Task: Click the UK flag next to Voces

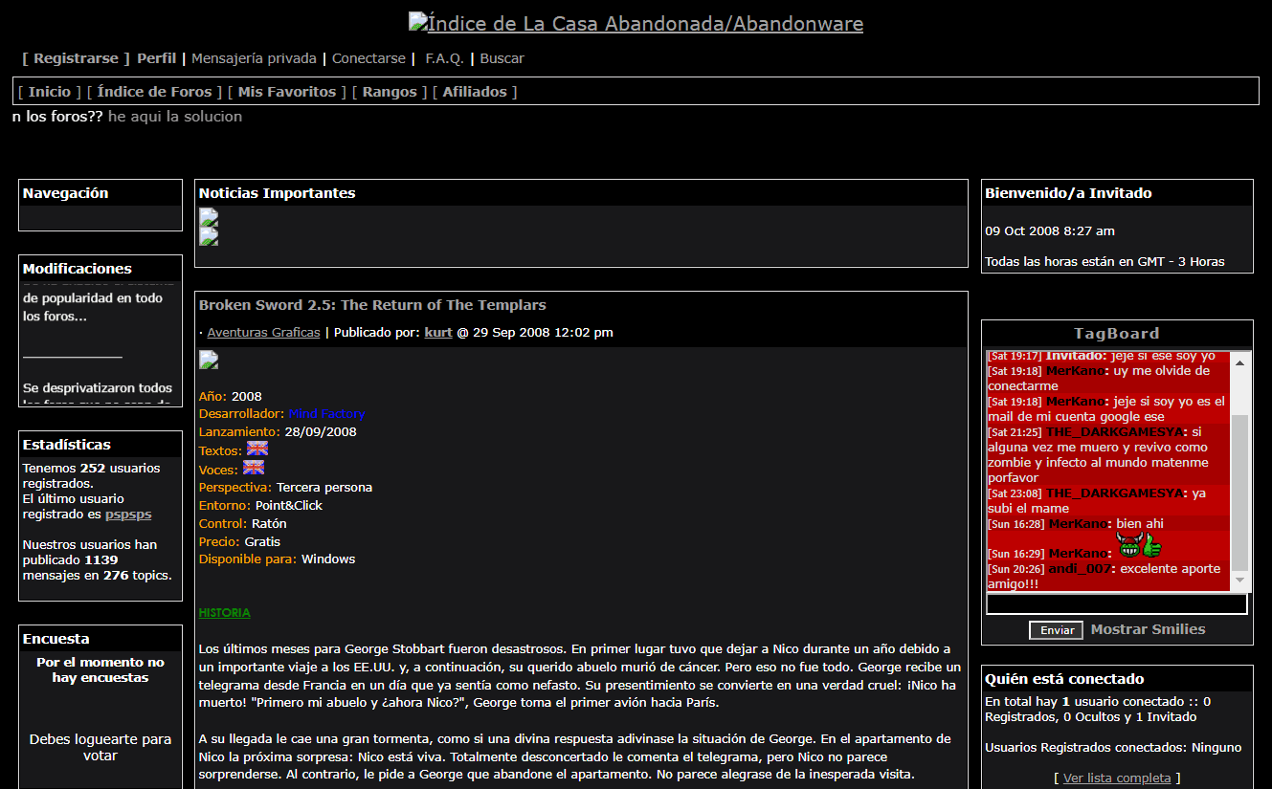Action: click(x=254, y=468)
